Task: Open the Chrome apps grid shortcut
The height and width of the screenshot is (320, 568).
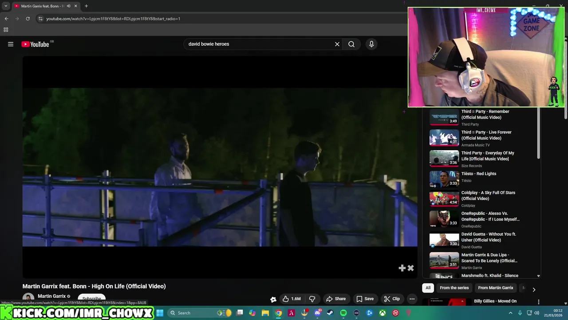Action: pyautogui.click(x=6, y=30)
